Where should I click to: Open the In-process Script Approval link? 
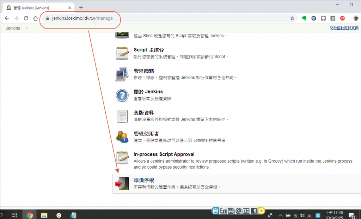pyautogui.click(x=164, y=154)
